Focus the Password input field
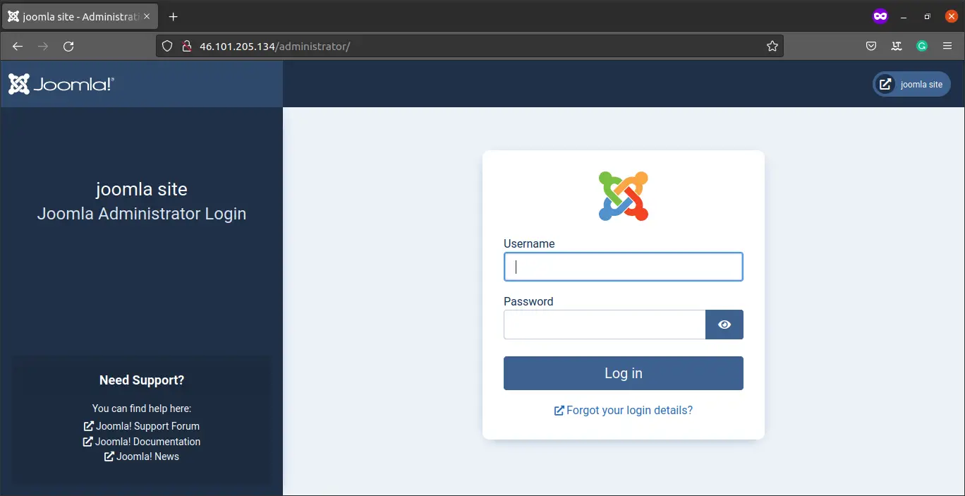The height and width of the screenshot is (496, 965). pyautogui.click(x=605, y=325)
